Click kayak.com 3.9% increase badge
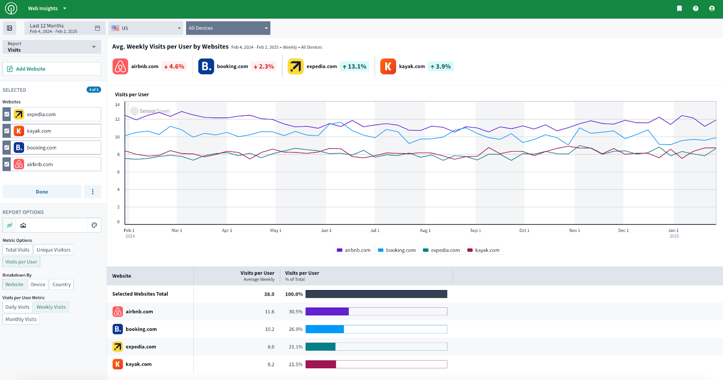The height and width of the screenshot is (380, 723). [441, 66]
